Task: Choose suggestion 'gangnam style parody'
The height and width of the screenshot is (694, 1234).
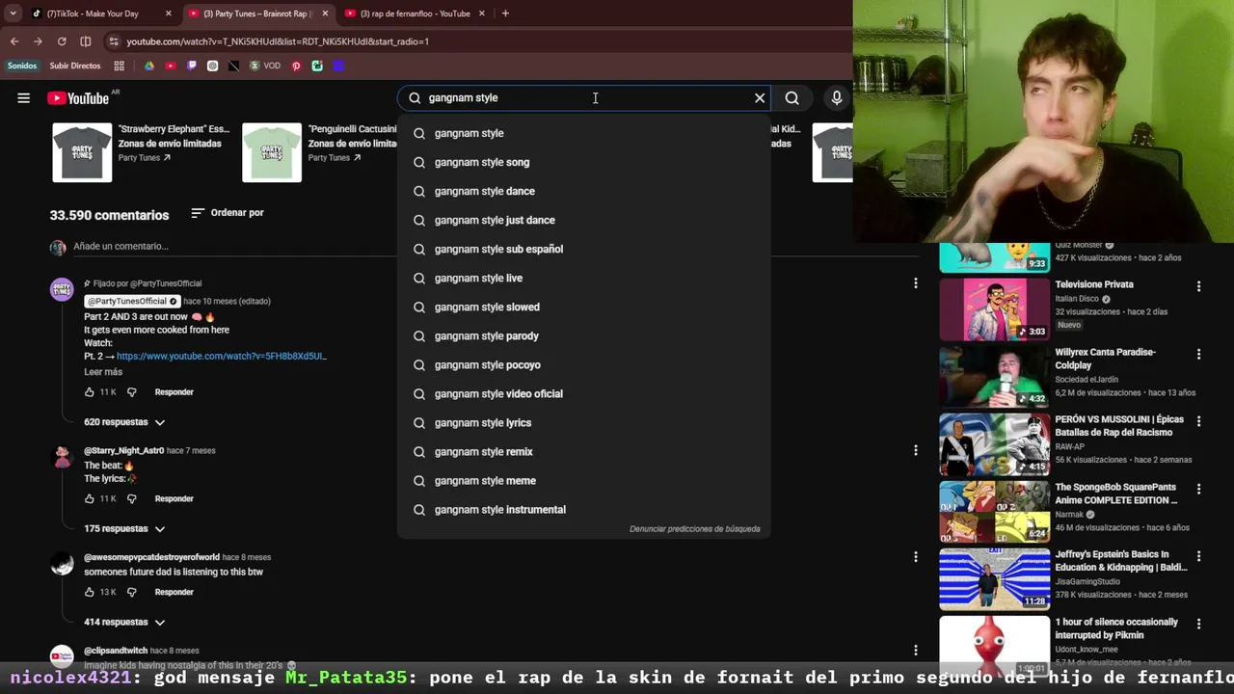Action: click(583, 335)
